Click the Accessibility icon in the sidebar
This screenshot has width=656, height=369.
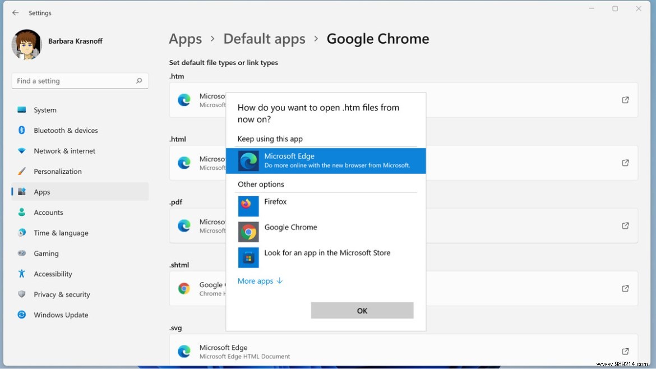click(21, 274)
